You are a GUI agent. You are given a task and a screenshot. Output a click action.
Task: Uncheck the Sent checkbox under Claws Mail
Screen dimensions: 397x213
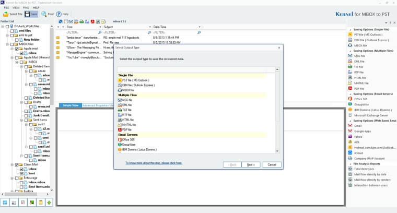tap(21, 173)
